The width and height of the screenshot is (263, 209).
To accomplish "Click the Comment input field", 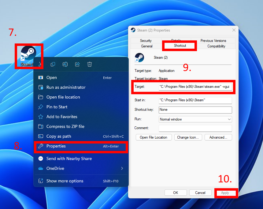I will click(195, 128).
